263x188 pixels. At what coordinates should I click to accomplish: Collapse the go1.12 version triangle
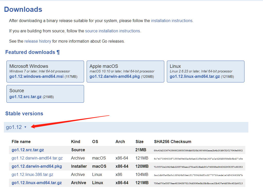click(x=25, y=127)
